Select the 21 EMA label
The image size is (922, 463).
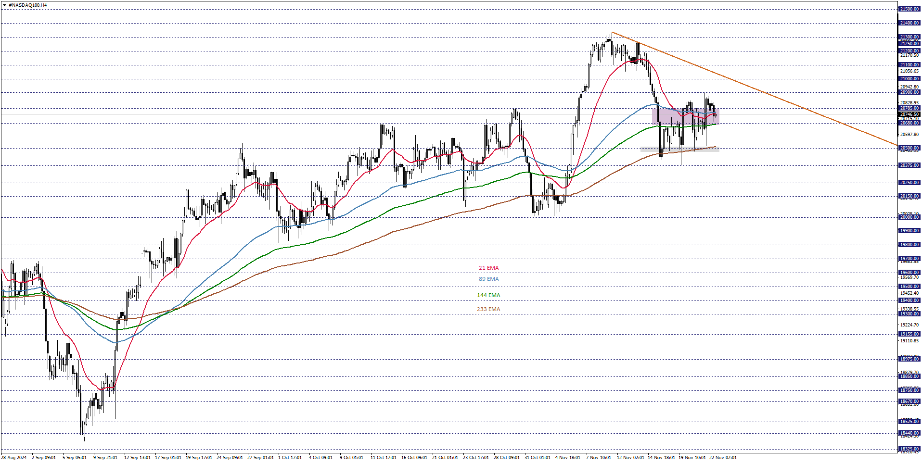tap(488, 268)
